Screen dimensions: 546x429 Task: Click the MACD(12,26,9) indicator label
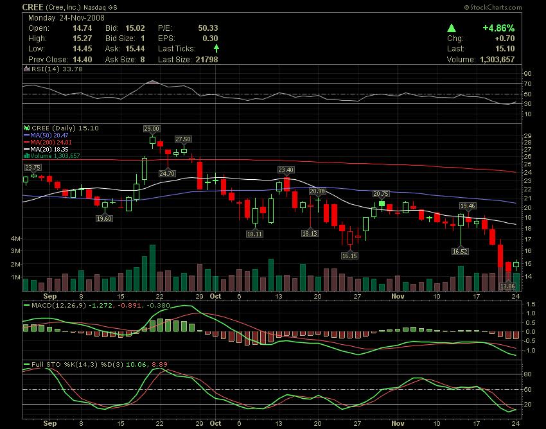59,306
